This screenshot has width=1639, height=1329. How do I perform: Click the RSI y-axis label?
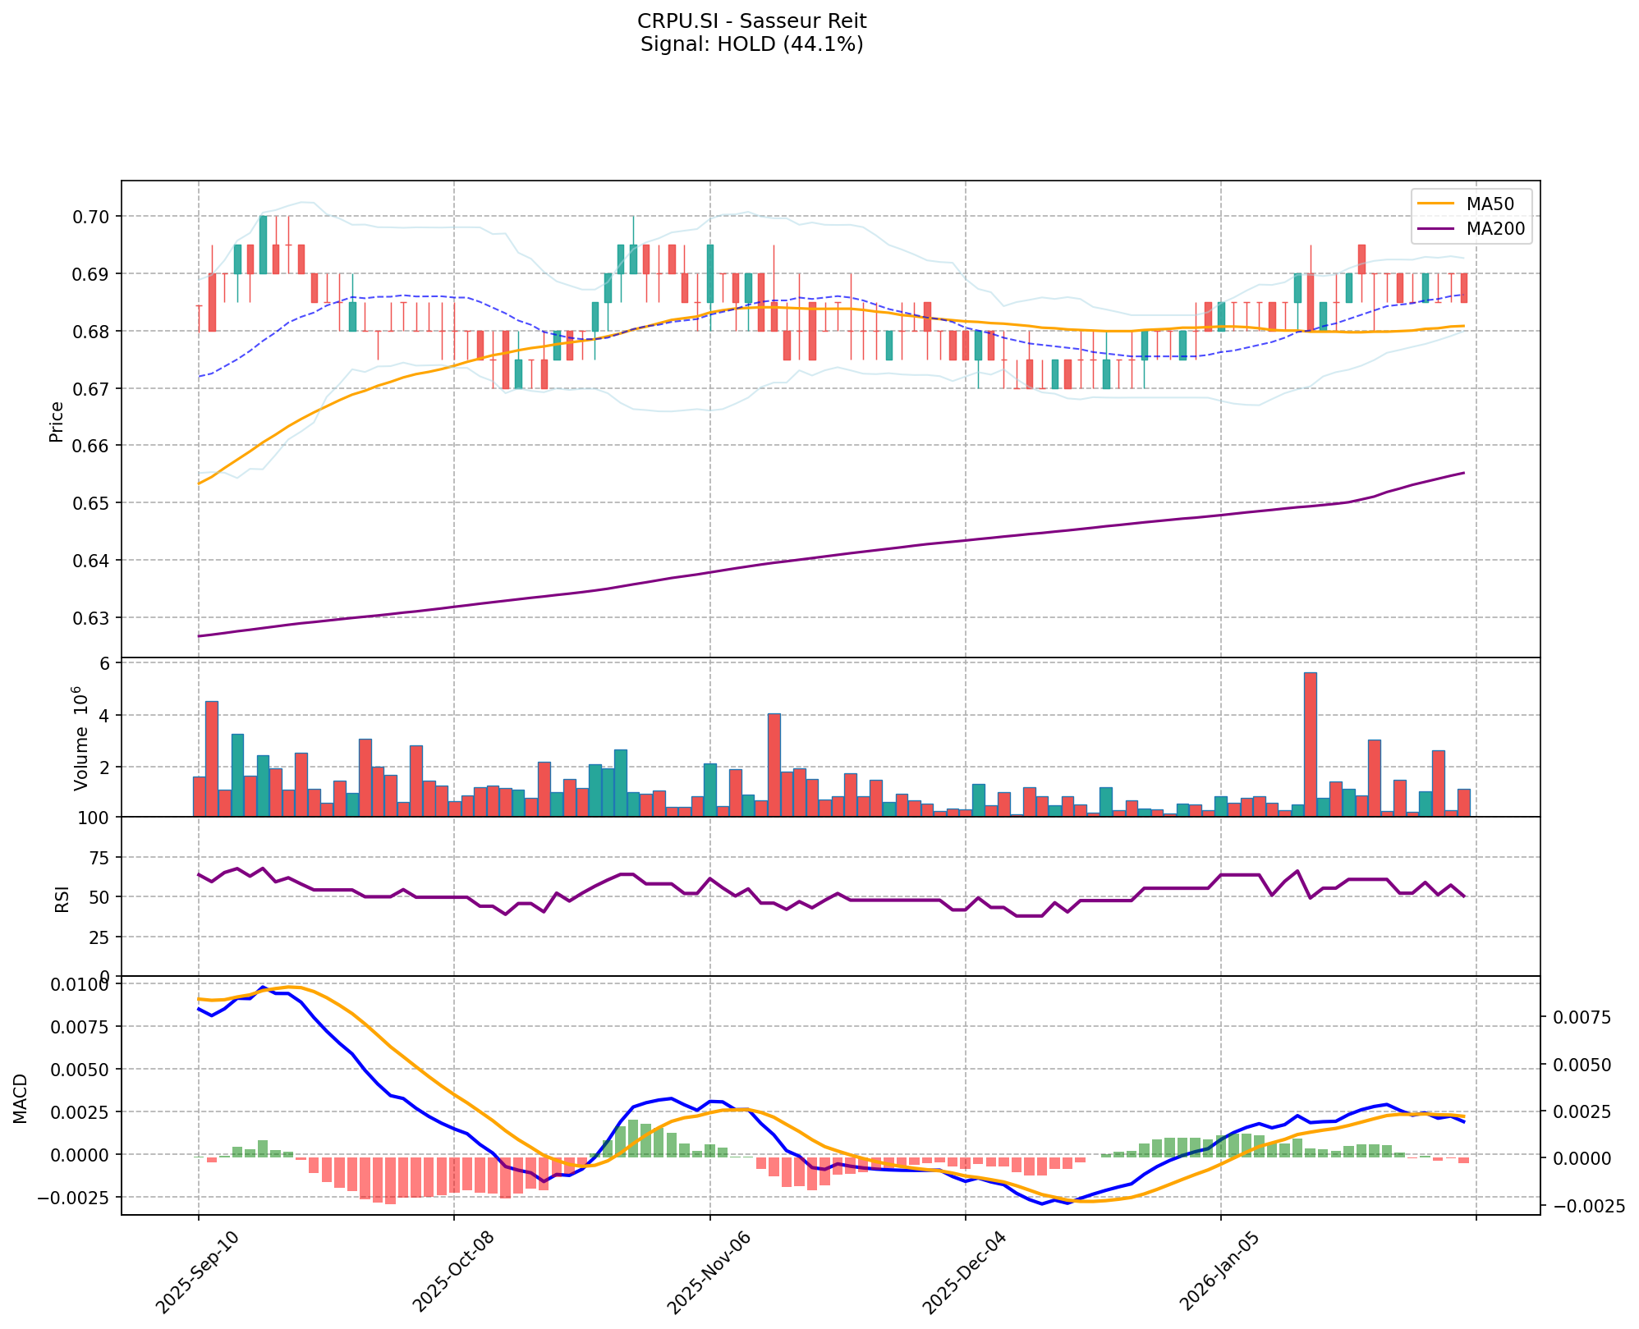click(62, 898)
